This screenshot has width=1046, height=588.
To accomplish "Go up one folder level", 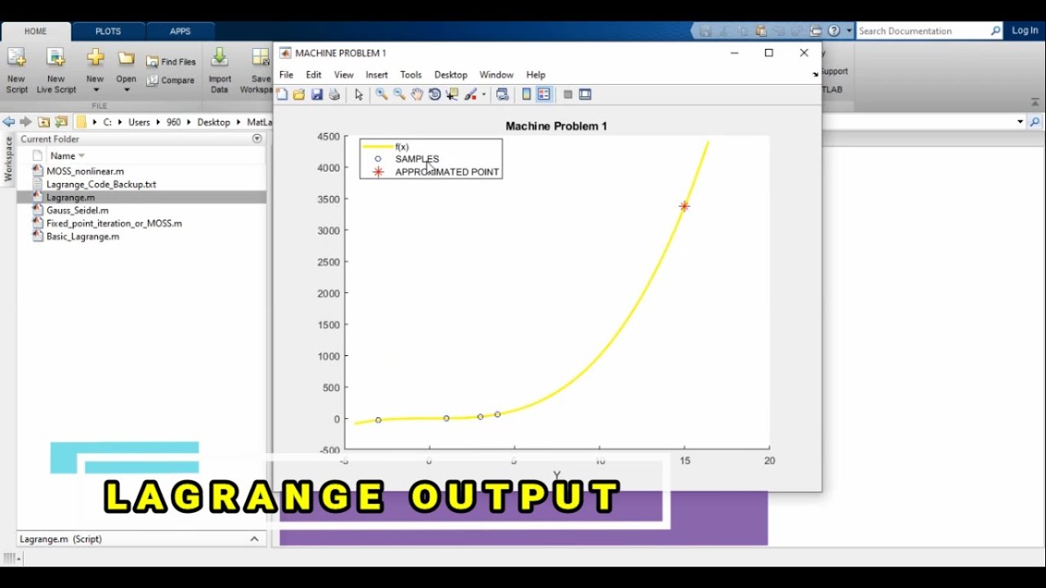I will point(44,122).
